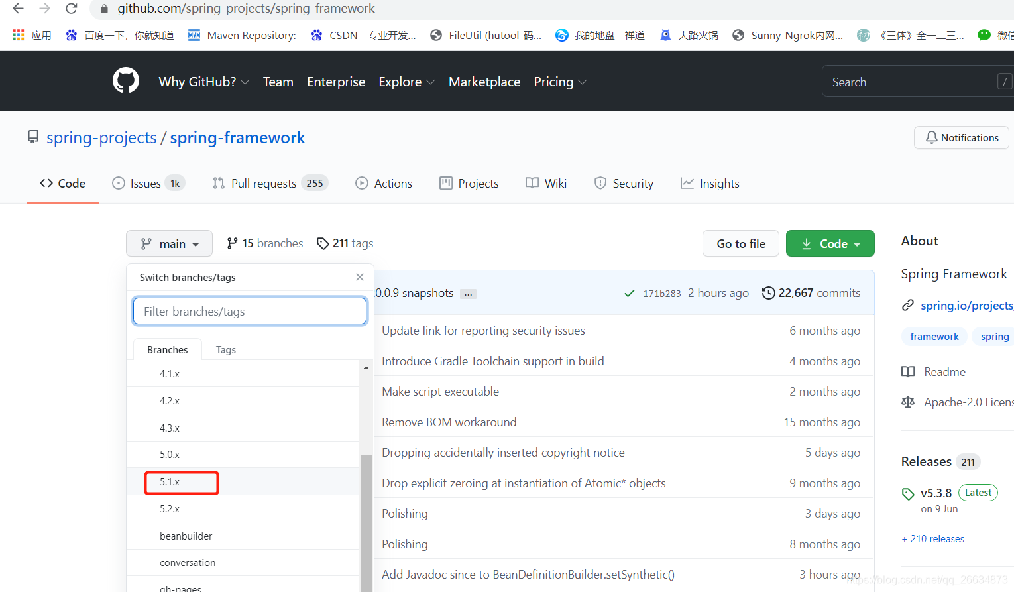Open the Security tab
1014x592 pixels.
pos(624,183)
